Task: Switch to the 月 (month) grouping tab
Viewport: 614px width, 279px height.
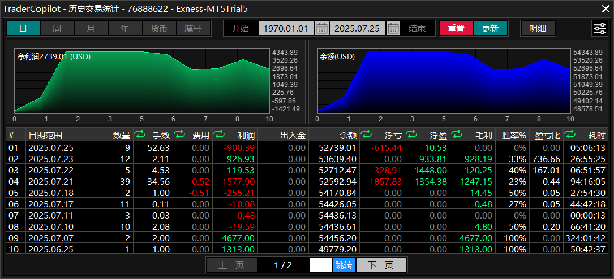Action: tap(91, 29)
